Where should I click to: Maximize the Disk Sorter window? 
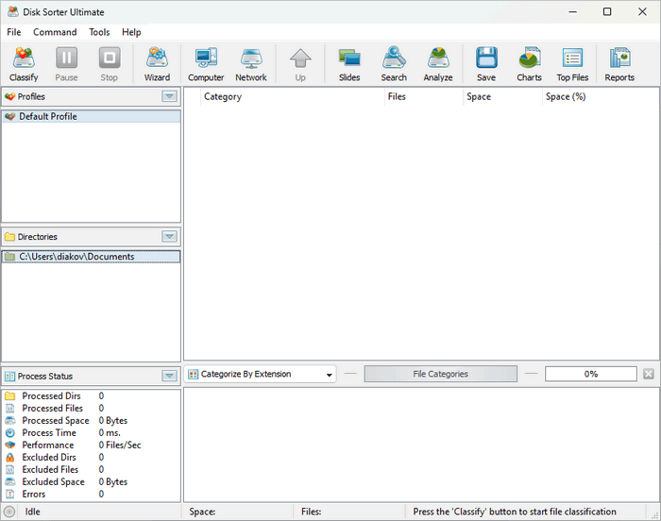[x=607, y=12]
